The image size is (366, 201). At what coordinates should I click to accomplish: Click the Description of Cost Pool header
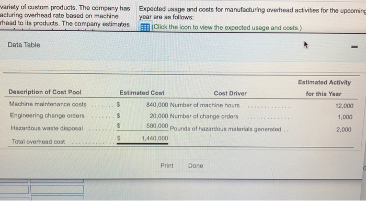coord(45,92)
